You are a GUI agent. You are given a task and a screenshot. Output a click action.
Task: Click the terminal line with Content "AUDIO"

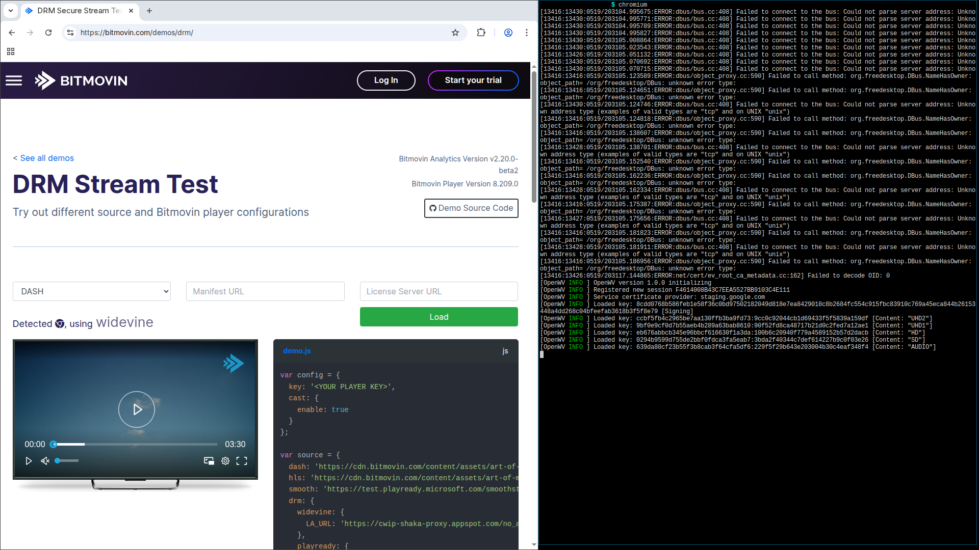pos(738,347)
